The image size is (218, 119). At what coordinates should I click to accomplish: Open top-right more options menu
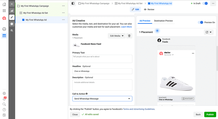[x=213, y=3]
